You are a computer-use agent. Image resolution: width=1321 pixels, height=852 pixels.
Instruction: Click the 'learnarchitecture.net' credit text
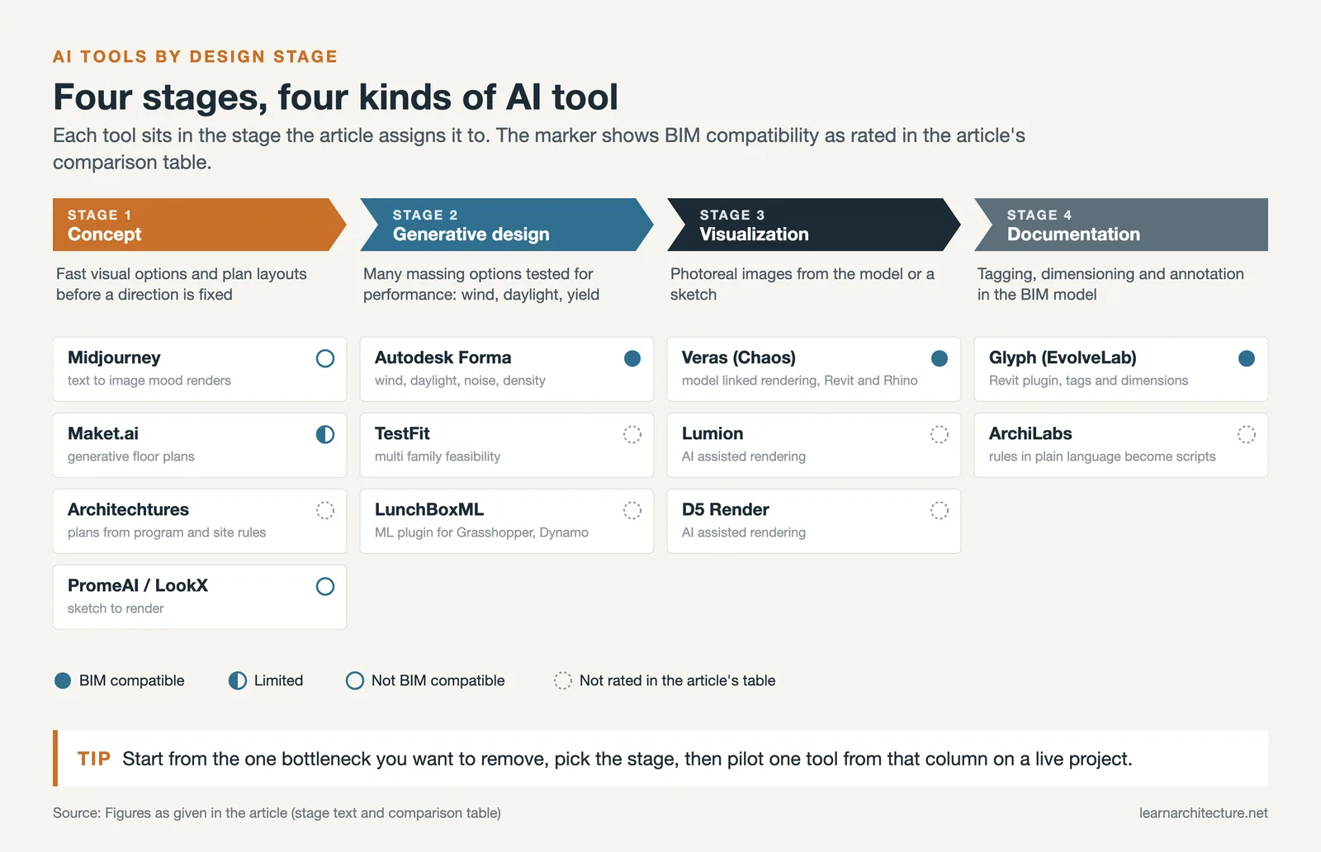(1204, 813)
